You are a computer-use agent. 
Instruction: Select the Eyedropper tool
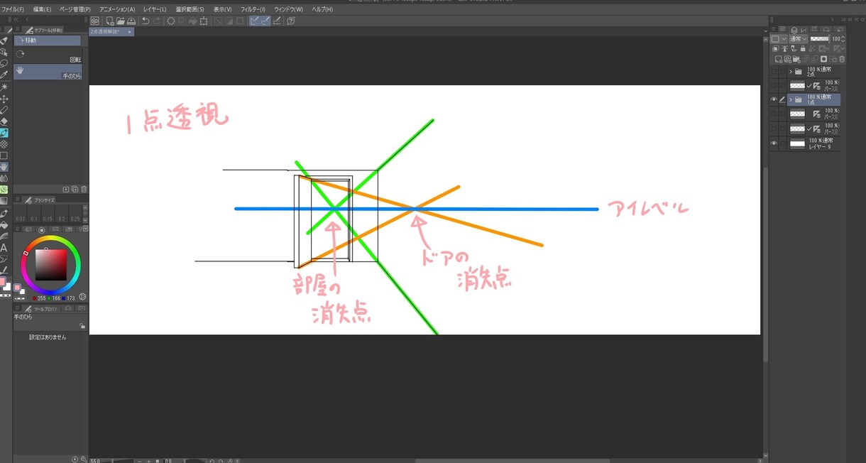(4, 74)
